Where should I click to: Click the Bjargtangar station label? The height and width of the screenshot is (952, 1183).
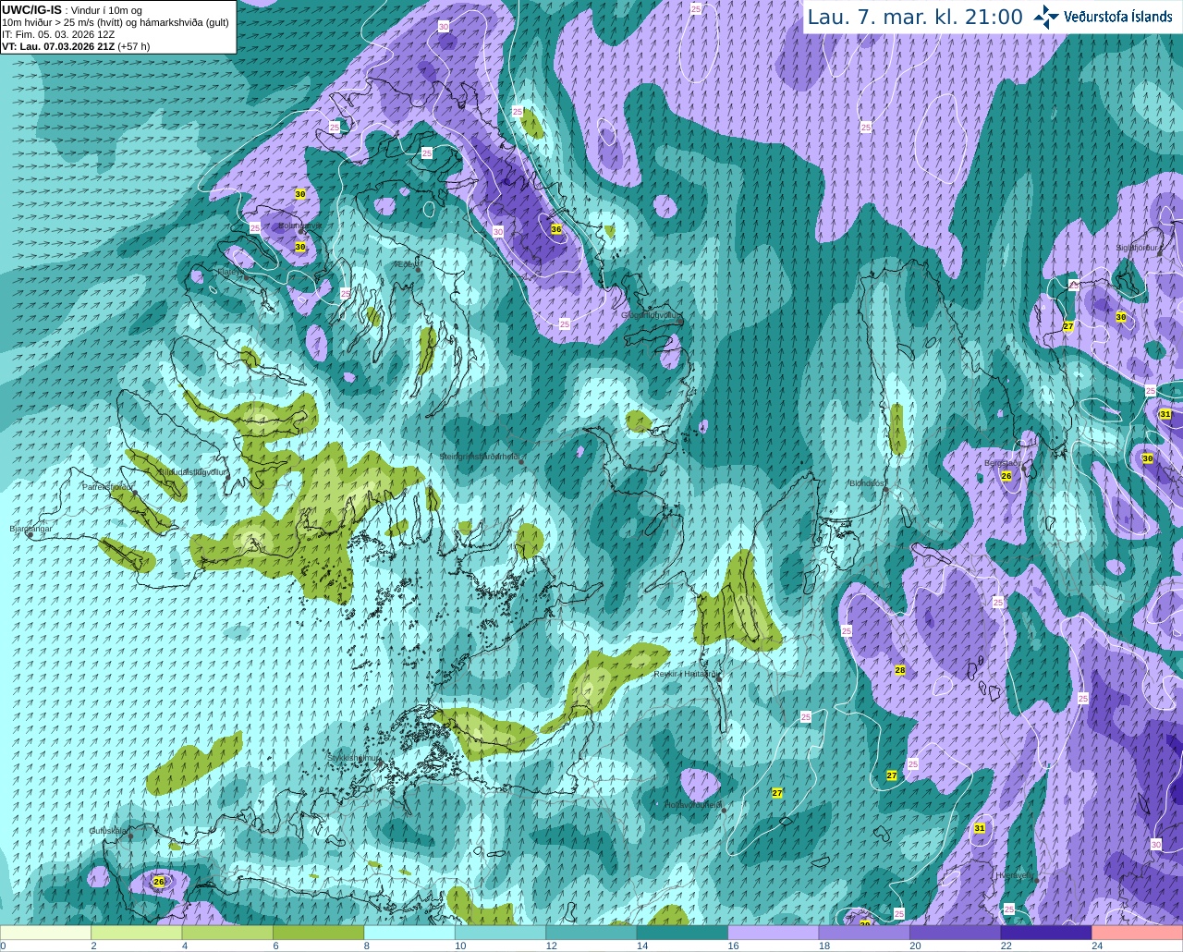[x=30, y=529]
